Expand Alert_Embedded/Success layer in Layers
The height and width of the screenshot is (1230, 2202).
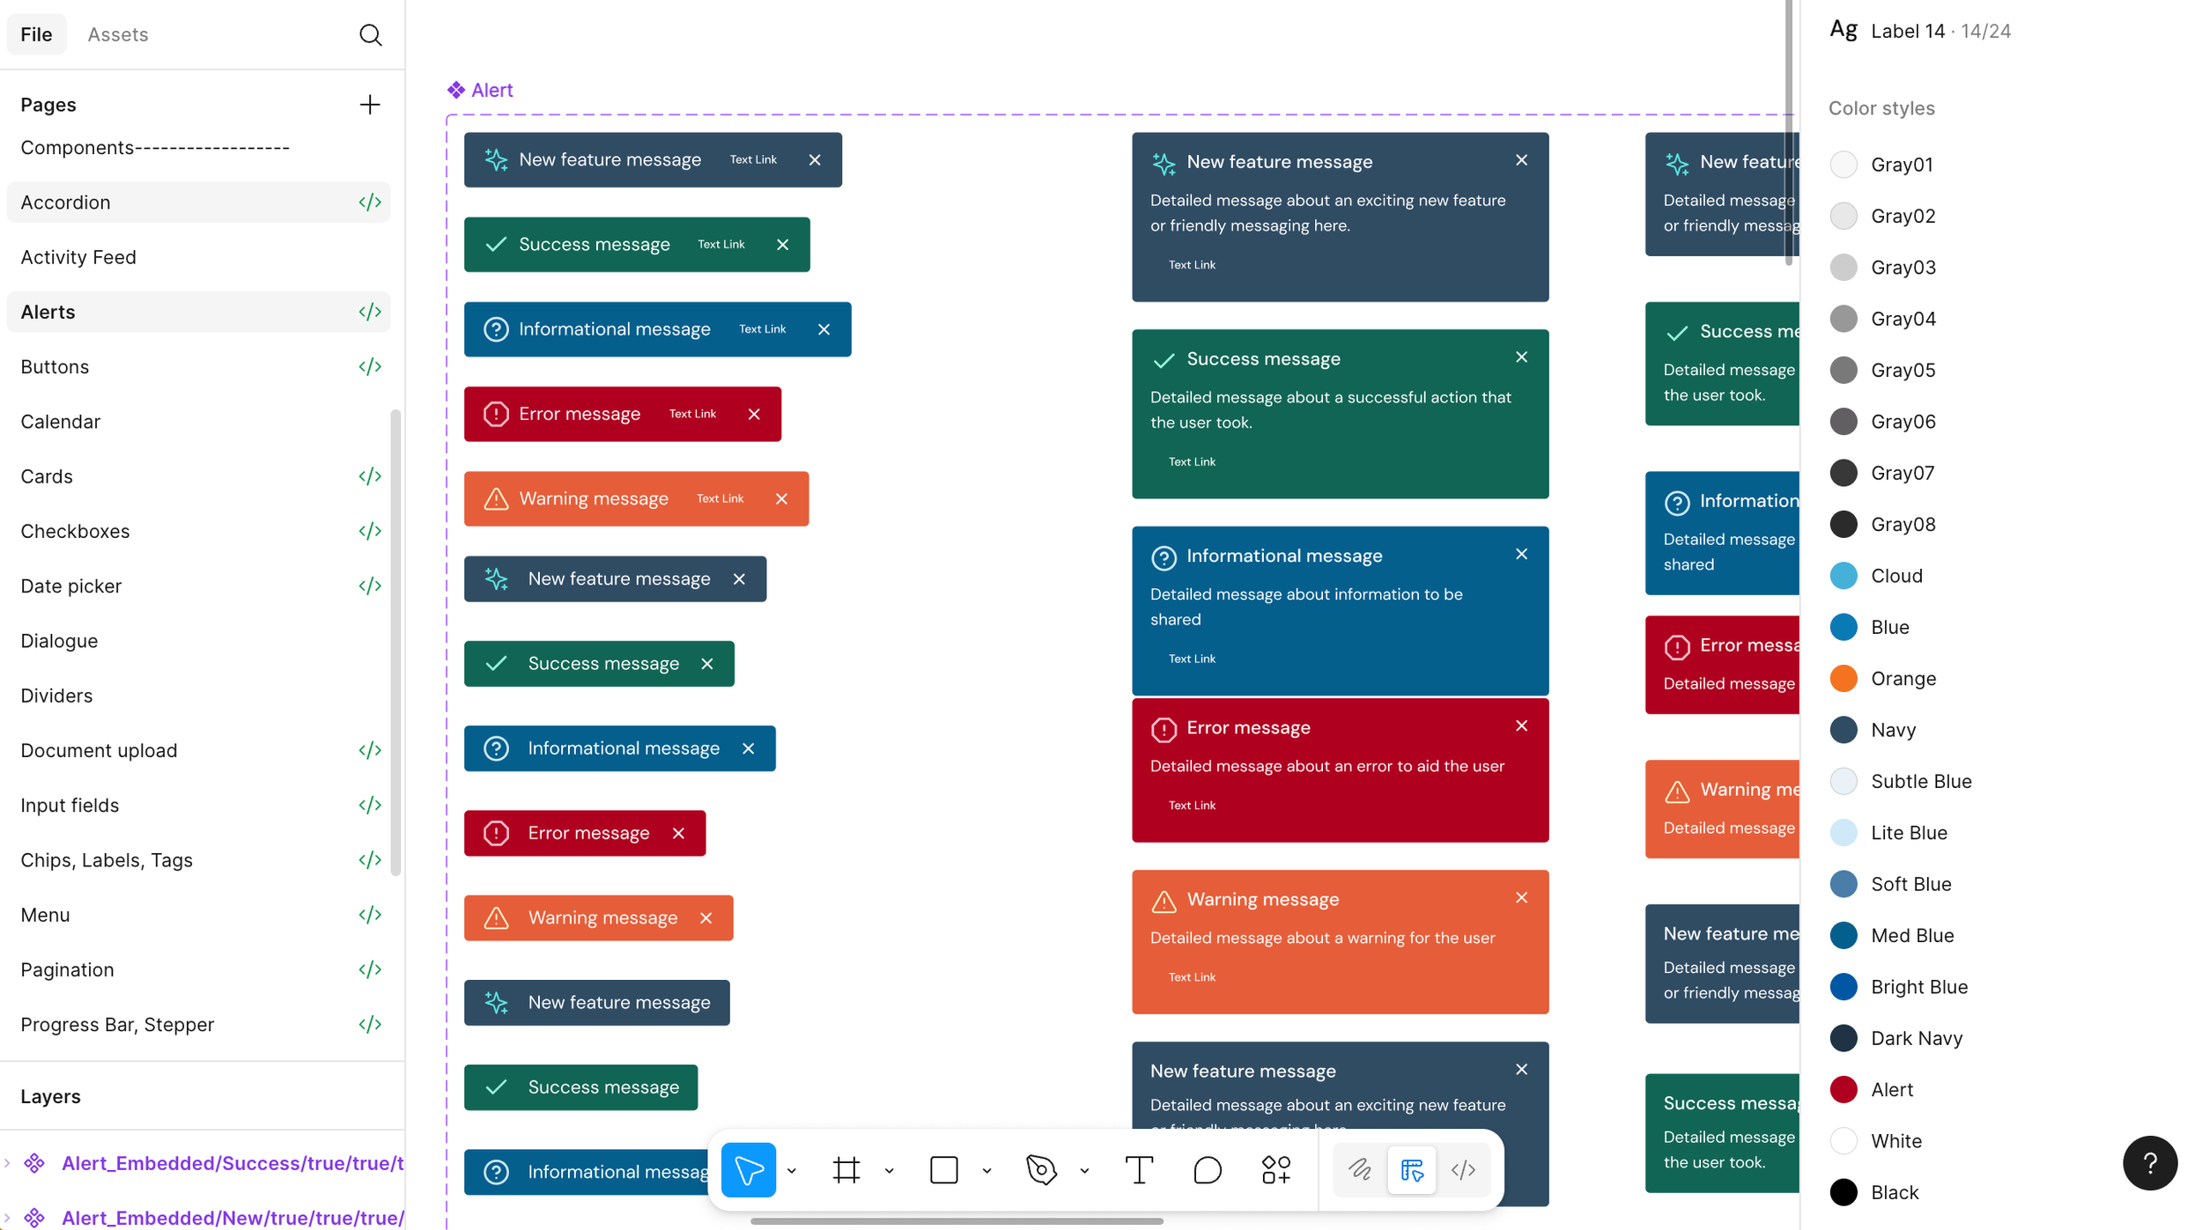7,1163
